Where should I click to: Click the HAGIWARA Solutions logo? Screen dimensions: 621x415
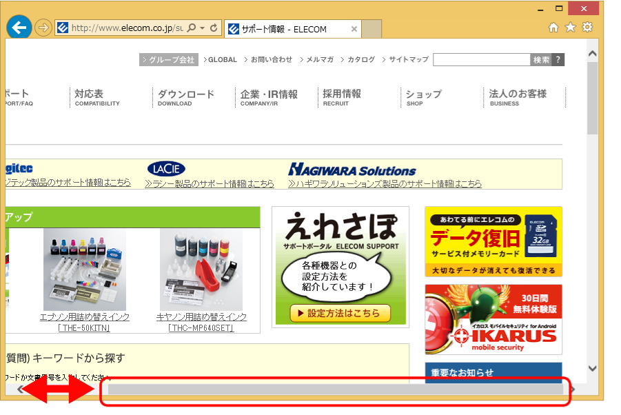pos(352,170)
